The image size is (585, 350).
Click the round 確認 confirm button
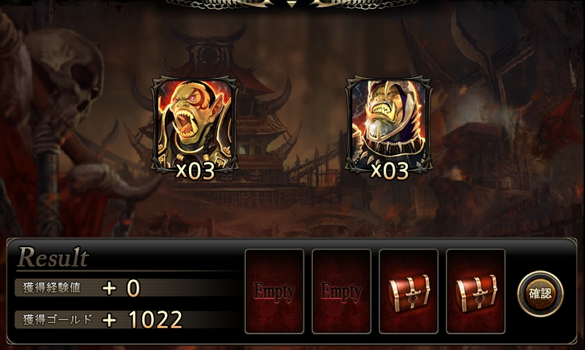coord(541,294)
